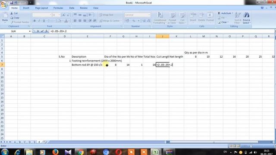
Task: Align text right in the cell
Action: pyautogui.click(x=85, y=21)
